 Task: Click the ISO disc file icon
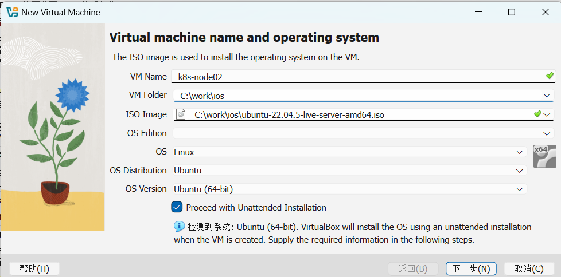pyautogui.click(x=181, y=114)
